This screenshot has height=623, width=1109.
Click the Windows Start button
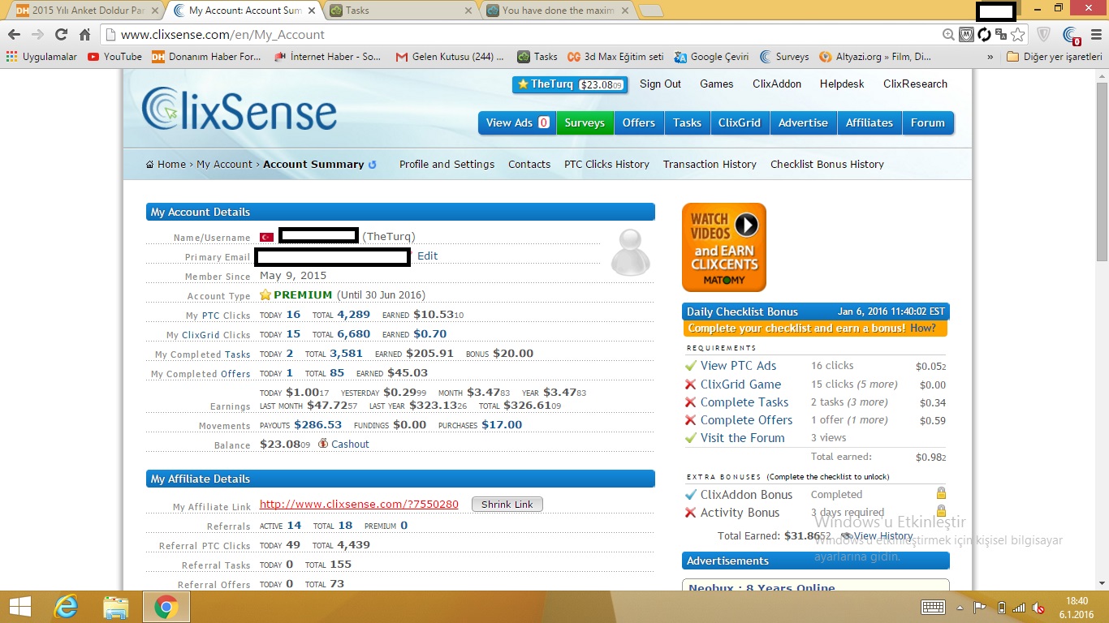[19, 606]
